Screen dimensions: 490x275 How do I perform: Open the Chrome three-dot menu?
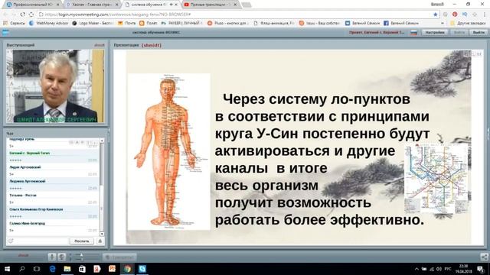[x=485, y=15]
